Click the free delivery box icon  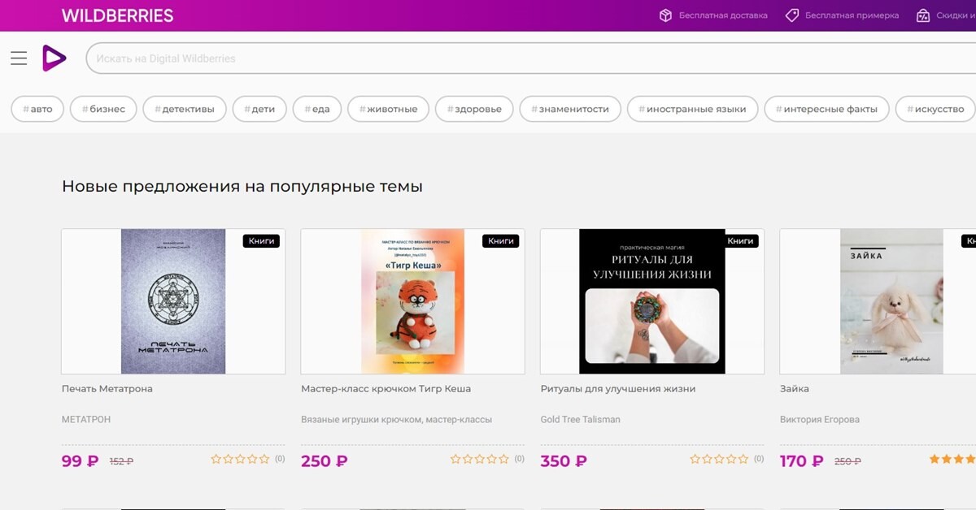tap(665, 15)
